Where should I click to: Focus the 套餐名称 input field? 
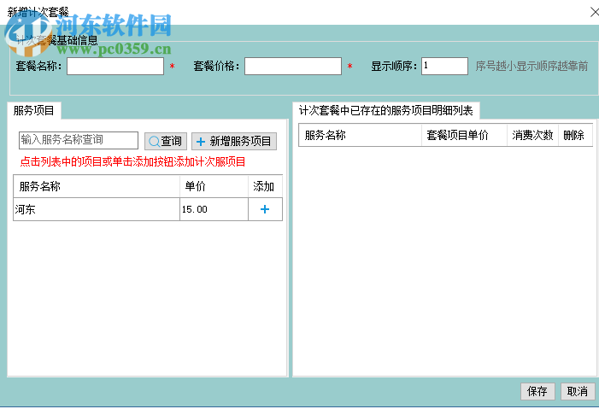point(115,66)
